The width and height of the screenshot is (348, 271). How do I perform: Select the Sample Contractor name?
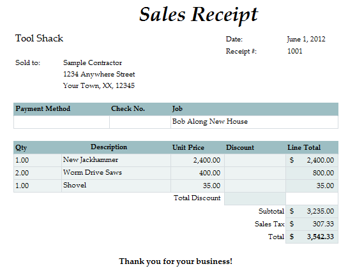click(93, 63)
